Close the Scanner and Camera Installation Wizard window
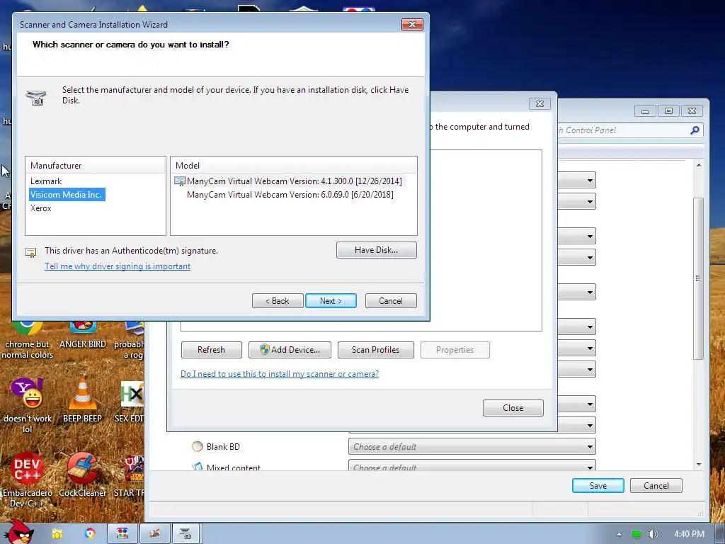 click(412, 25)
